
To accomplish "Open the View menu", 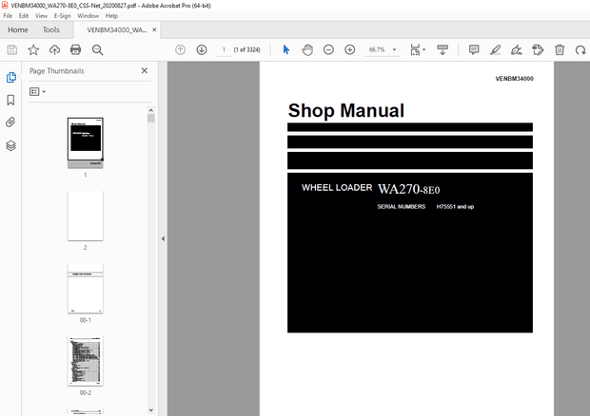I will 41,16.
